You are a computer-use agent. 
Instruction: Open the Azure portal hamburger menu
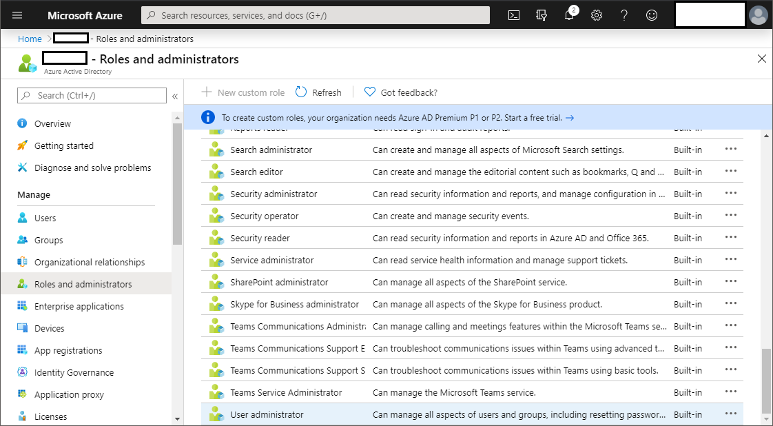click(17, 15)
